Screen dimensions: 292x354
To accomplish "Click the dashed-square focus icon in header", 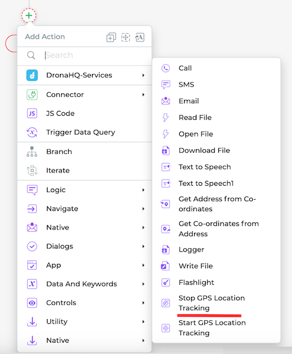I will 125,37.
